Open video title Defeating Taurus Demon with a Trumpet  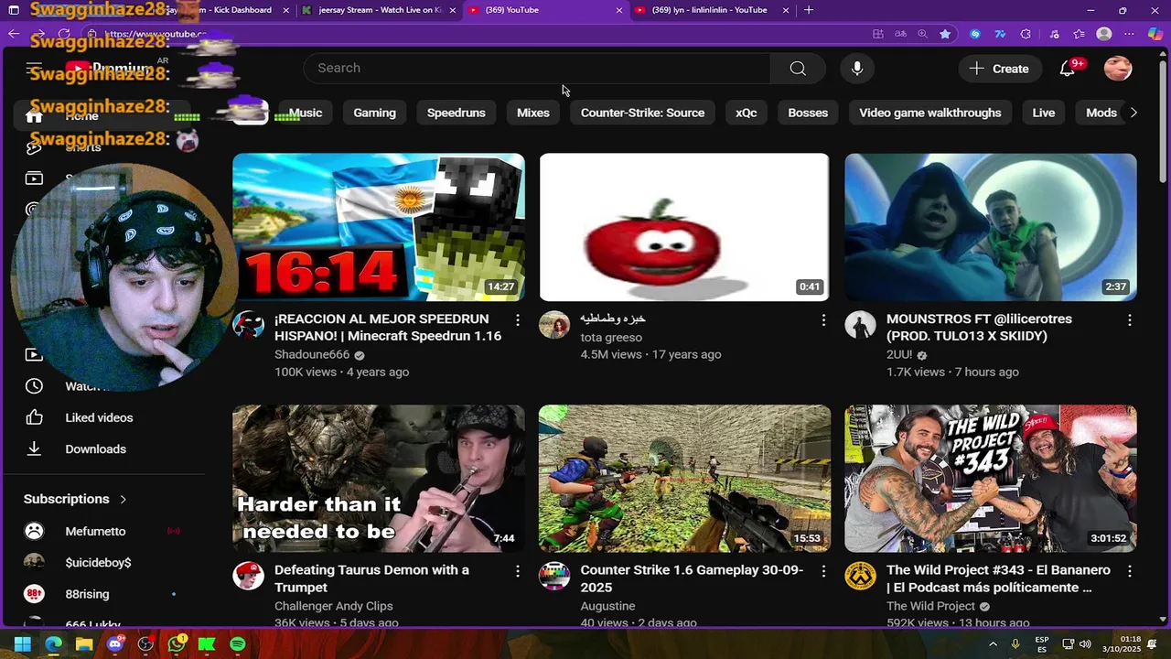(x=371, y=578)
